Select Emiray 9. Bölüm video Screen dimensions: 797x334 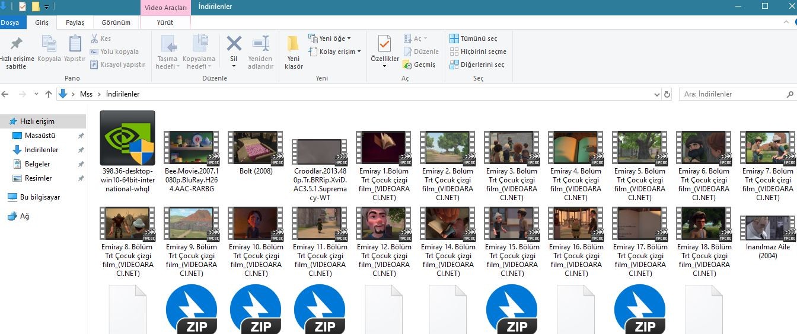point(192,241)
